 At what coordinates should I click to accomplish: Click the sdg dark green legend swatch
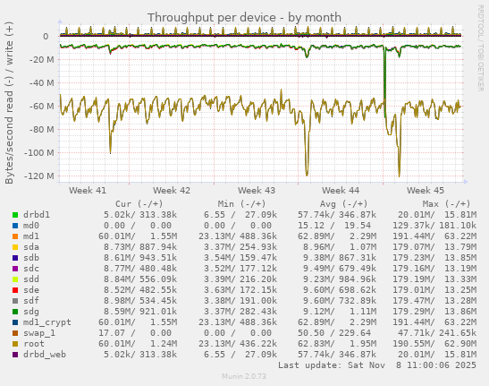tap(15, 312)
